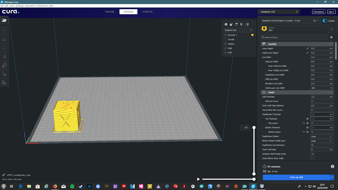Uncheck the Infill visibility checkbox
Viewport: 338px width, 190px height.
[225, 52]
